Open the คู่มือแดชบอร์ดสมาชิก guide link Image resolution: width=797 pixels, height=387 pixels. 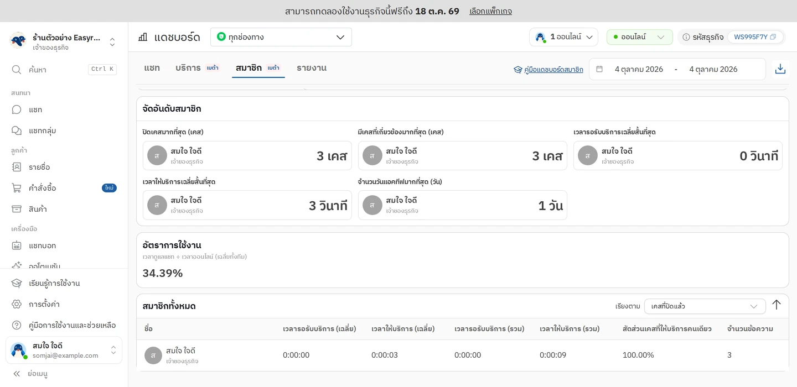(548, 70)
